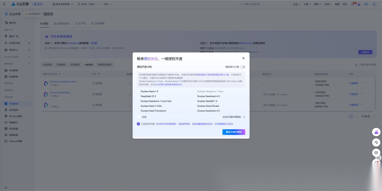Switch to the 云产品 tab

click(x=80, y=24)
